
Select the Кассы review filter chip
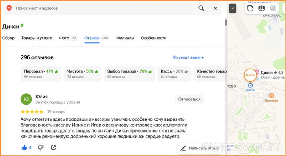pos(174,74)
